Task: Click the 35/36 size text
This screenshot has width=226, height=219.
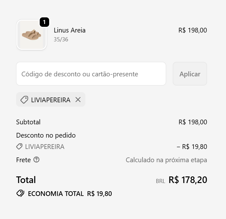Action: (61, 39)
